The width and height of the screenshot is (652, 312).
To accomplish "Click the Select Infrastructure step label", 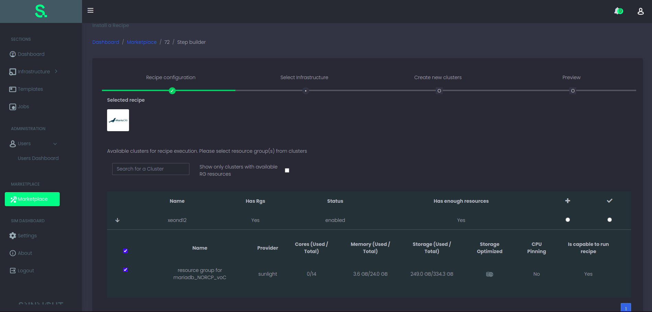I will (304, 77).
